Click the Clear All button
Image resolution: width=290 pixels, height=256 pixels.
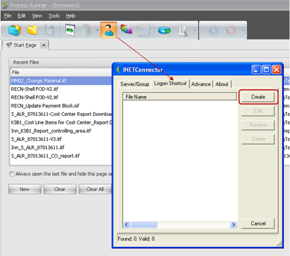point(95,189)
